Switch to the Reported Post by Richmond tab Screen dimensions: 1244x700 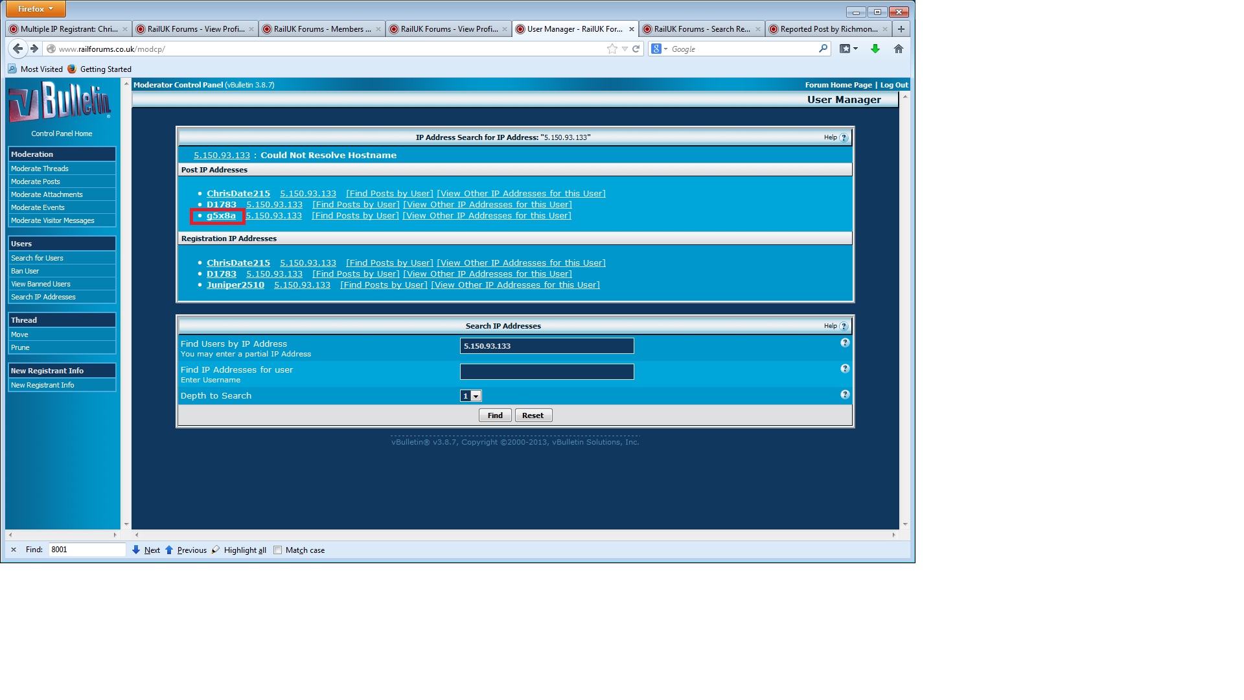click(x=829, y=29)
